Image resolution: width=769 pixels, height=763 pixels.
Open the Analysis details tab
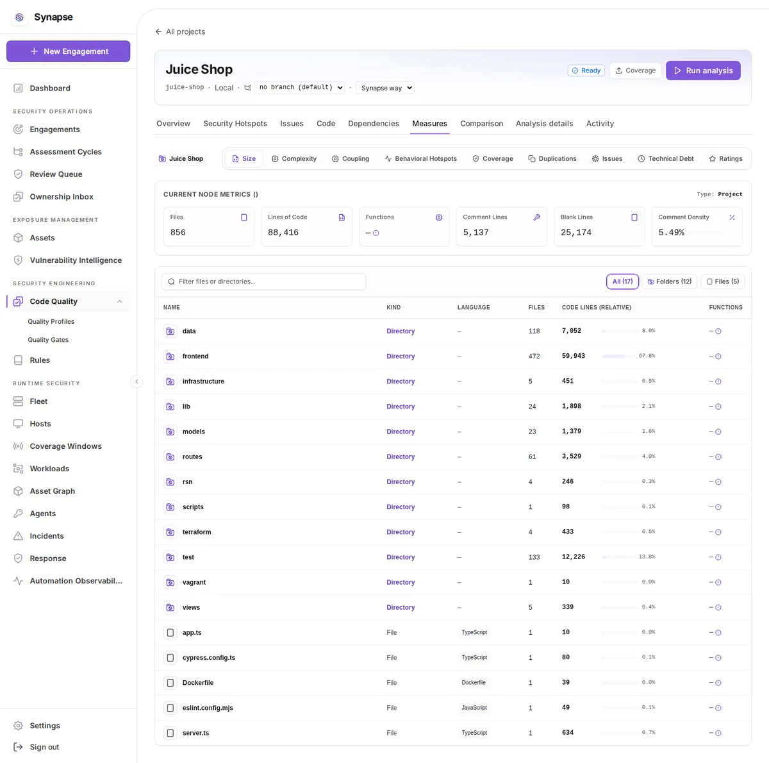coord(545,124)
